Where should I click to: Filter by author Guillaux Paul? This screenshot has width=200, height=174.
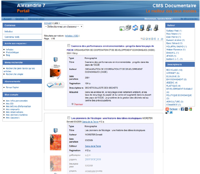[x=174, y=31]
